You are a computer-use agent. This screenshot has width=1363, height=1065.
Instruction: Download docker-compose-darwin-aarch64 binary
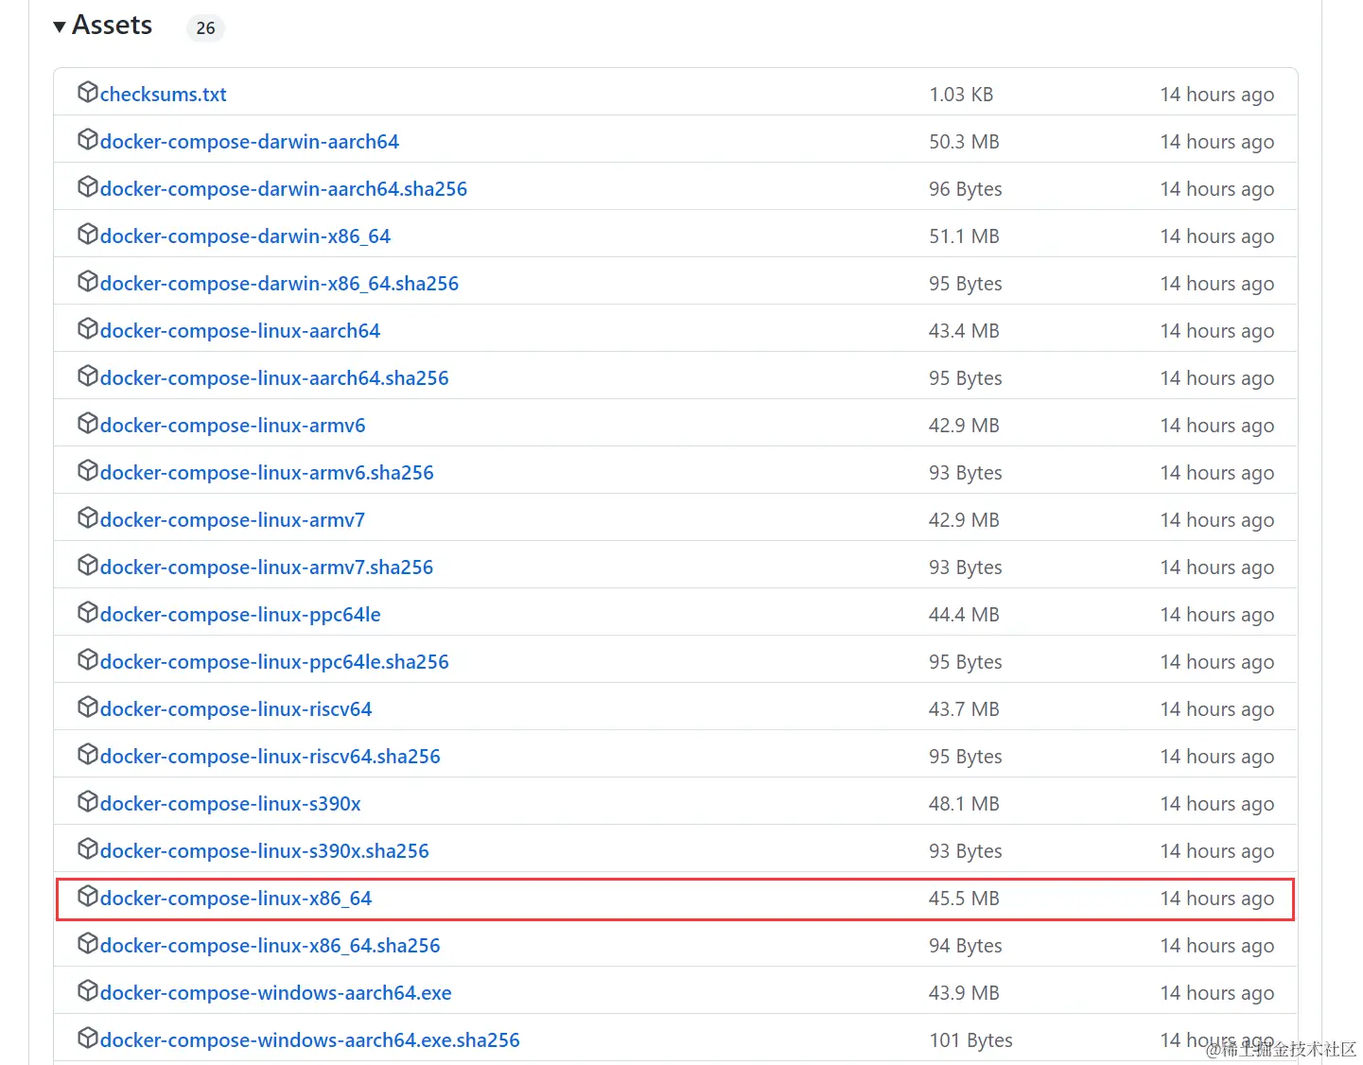click(x=250, y=142)
